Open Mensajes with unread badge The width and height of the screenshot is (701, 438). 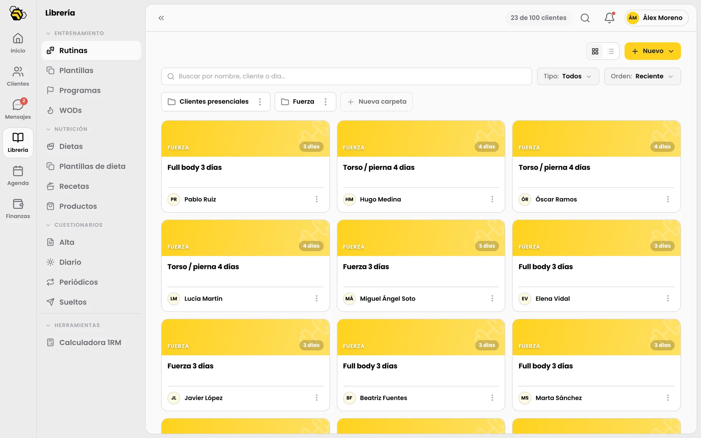tap(18, 109)
